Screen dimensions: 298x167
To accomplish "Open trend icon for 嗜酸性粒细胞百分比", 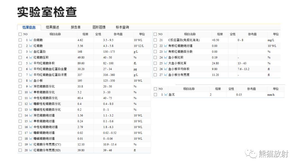I will (x=31, y=104).
